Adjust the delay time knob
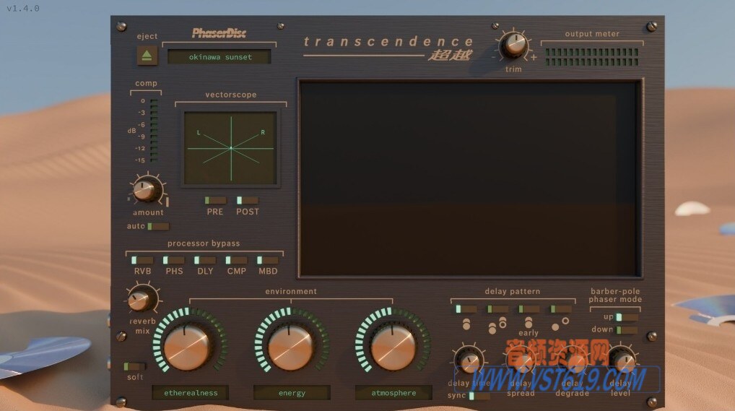Viewport: 735px width, 411px height. (x=469, y=361)
